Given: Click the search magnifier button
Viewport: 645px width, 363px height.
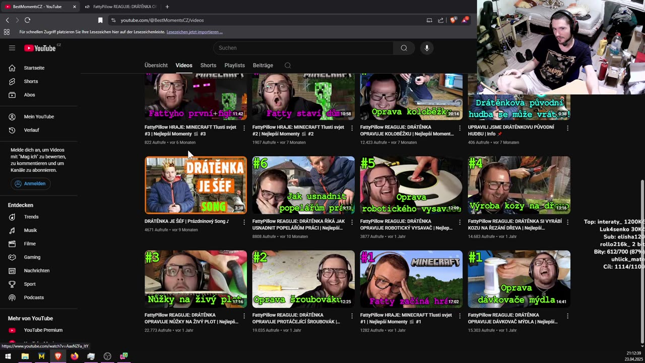Looking at the screenshot, I should point(404,48).
